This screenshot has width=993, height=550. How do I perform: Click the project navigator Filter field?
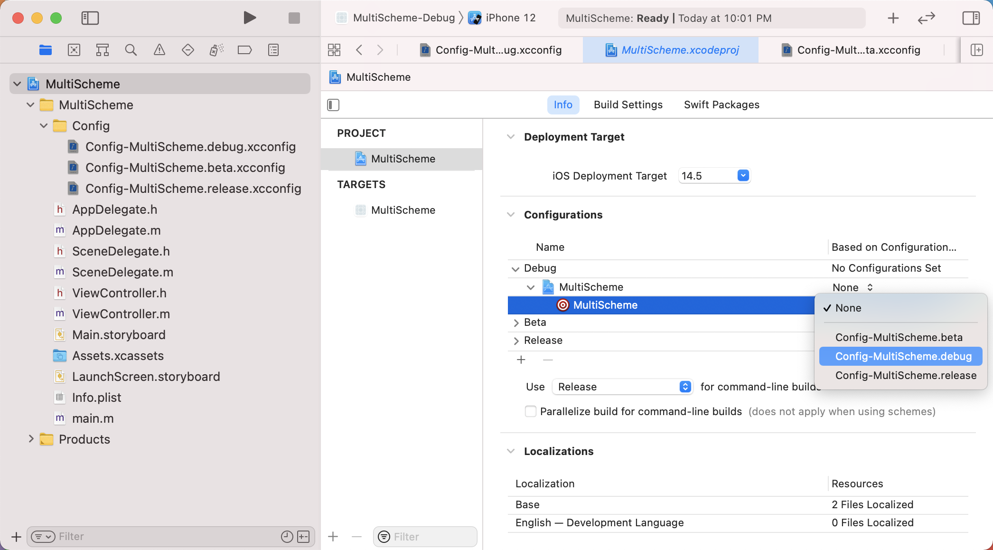click(x=166, y=536)
